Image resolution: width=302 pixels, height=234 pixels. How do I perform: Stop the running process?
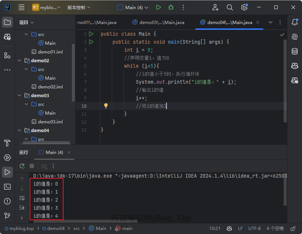32,166
